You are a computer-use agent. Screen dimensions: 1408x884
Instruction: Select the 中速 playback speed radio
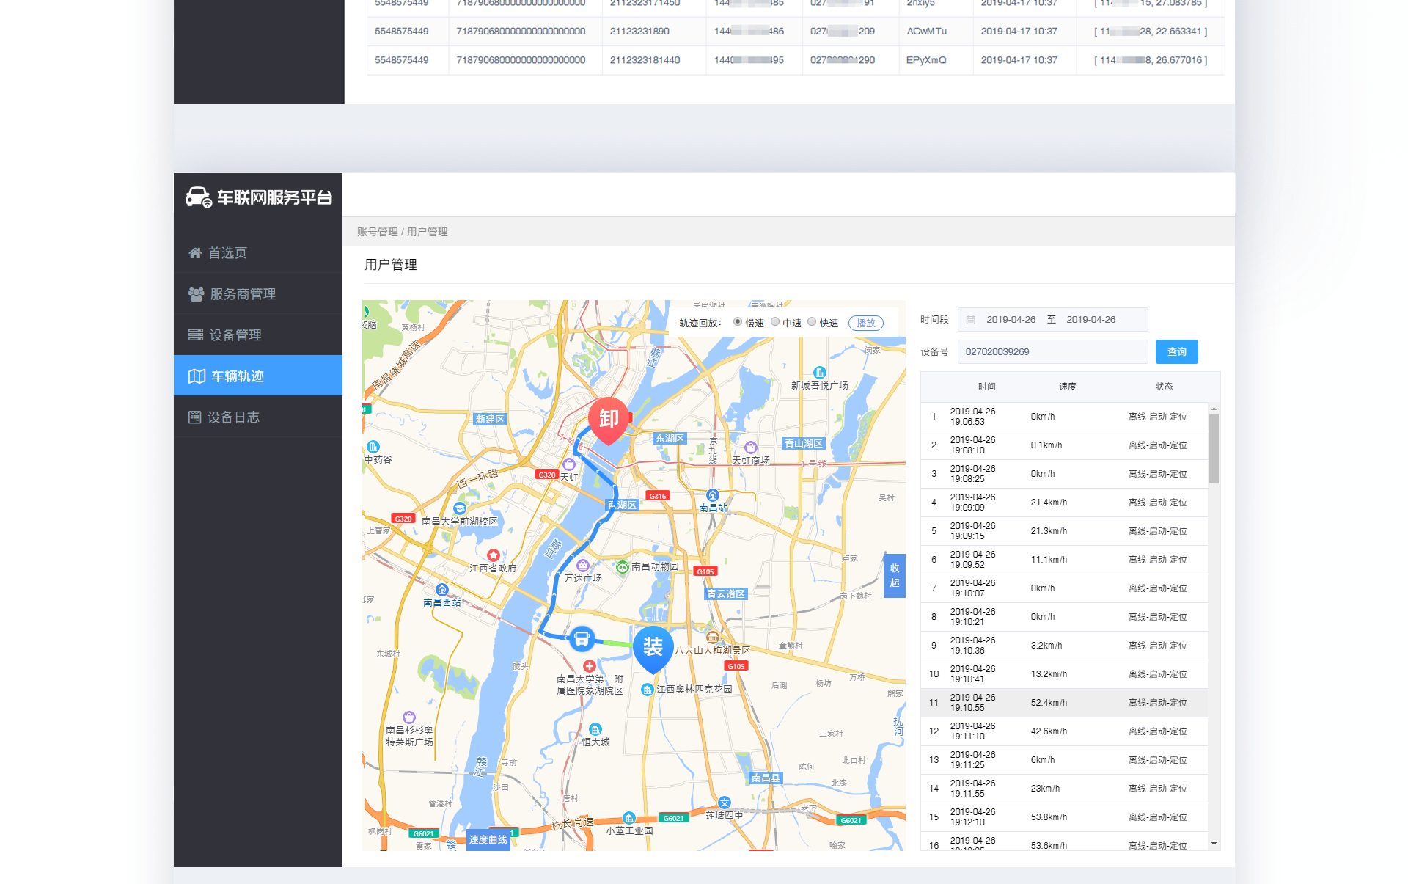click(775, 321)
